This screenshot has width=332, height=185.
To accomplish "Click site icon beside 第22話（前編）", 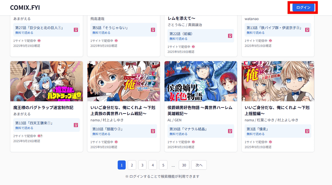I will tap(230, 36).
